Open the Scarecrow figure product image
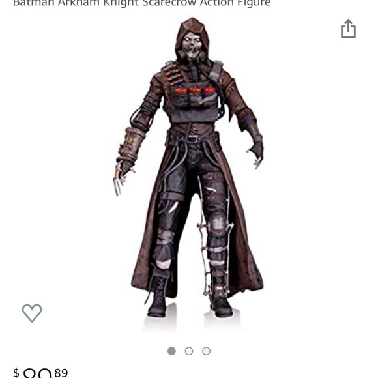Image resolution: width=378 pixels, height=378 pixels. click(x=189, y=169)
